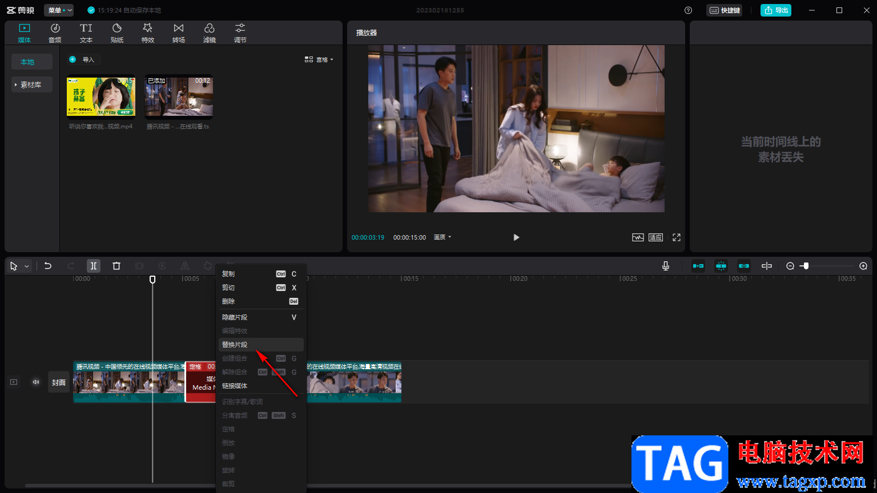Screen dimensions: 877x493
Task: Click 替换片段 in the context menu
Action: (x=260, y=345)
